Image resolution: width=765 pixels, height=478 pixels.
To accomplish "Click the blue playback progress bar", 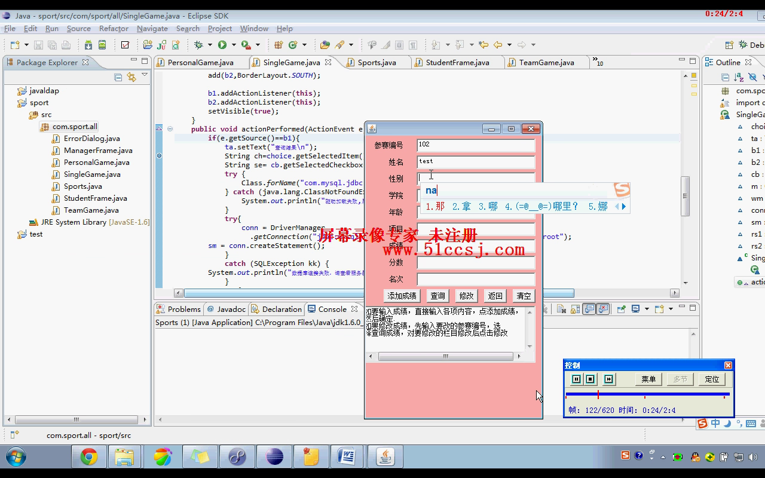I will pos(647,394).
